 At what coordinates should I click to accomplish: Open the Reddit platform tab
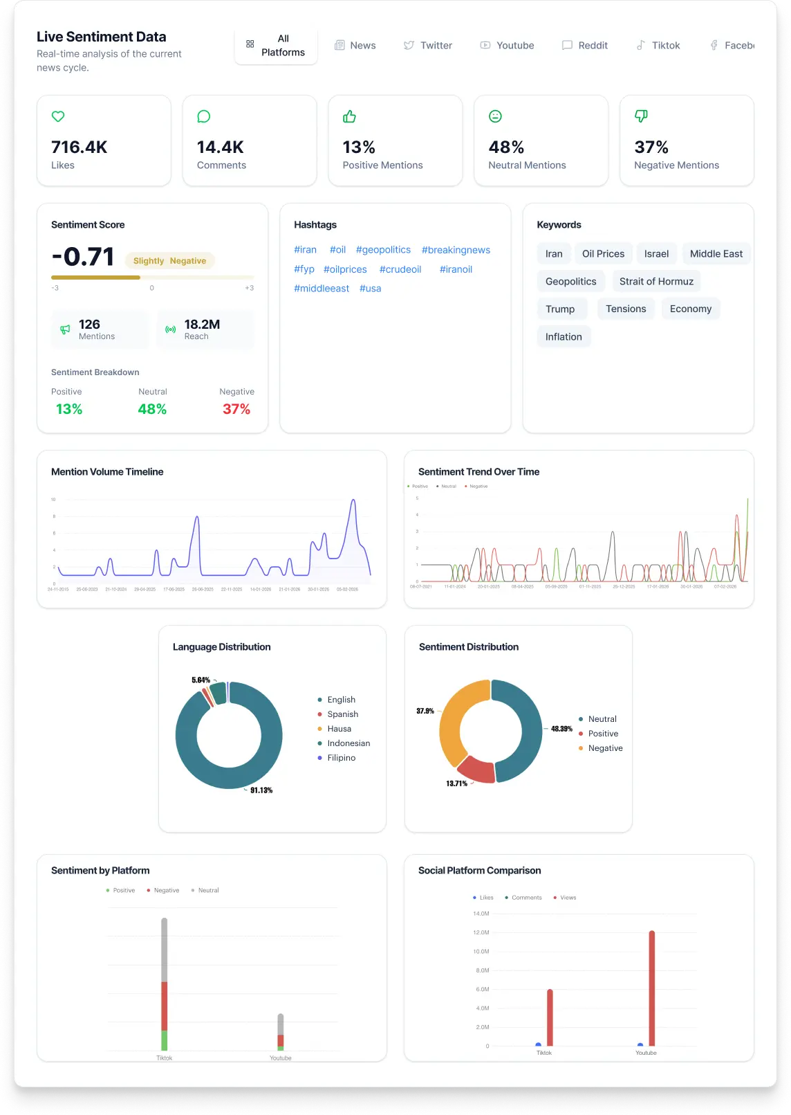(x=585, y=46)
